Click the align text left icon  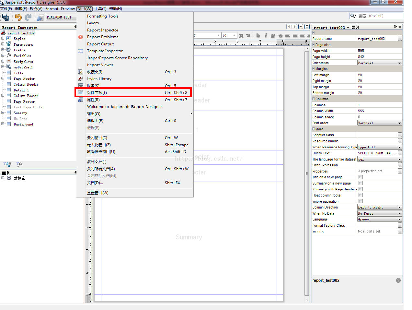[288, 36]
